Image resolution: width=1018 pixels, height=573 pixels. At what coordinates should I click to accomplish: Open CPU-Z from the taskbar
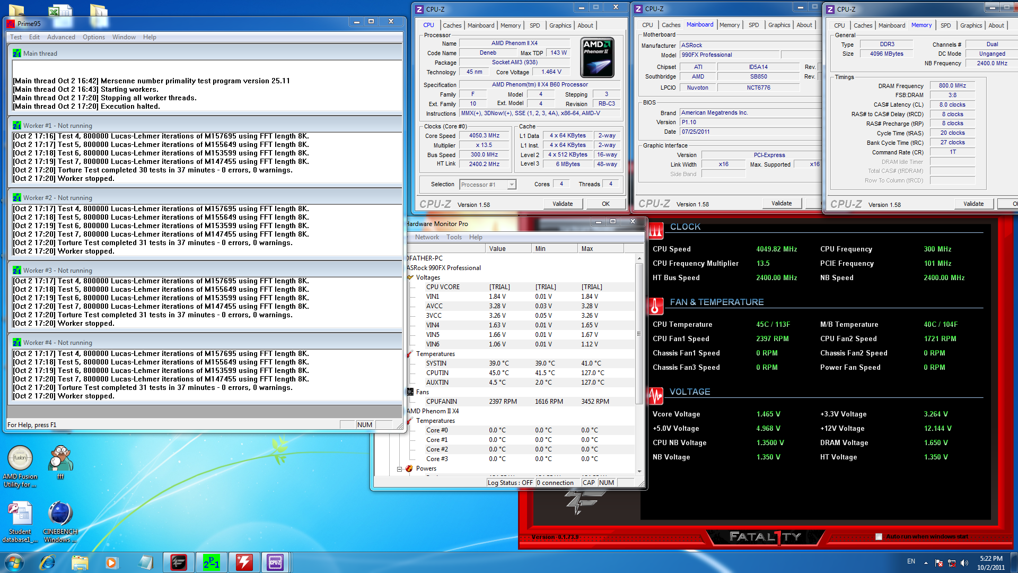275,562
